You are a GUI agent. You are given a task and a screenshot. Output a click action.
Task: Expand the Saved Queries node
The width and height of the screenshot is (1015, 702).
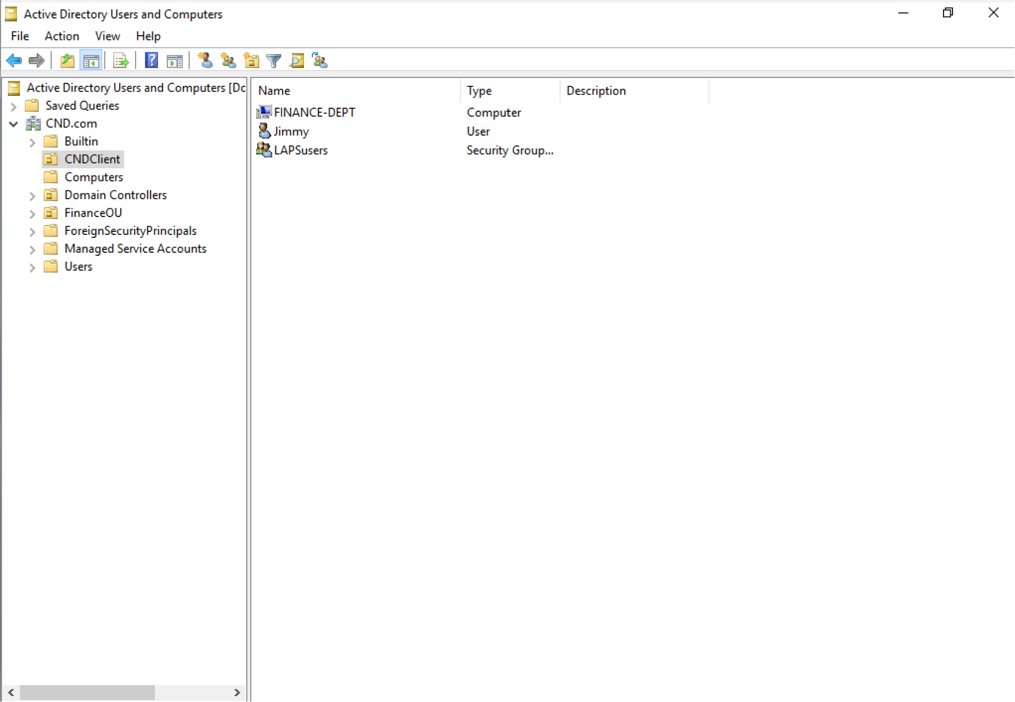tap(13, 106)
